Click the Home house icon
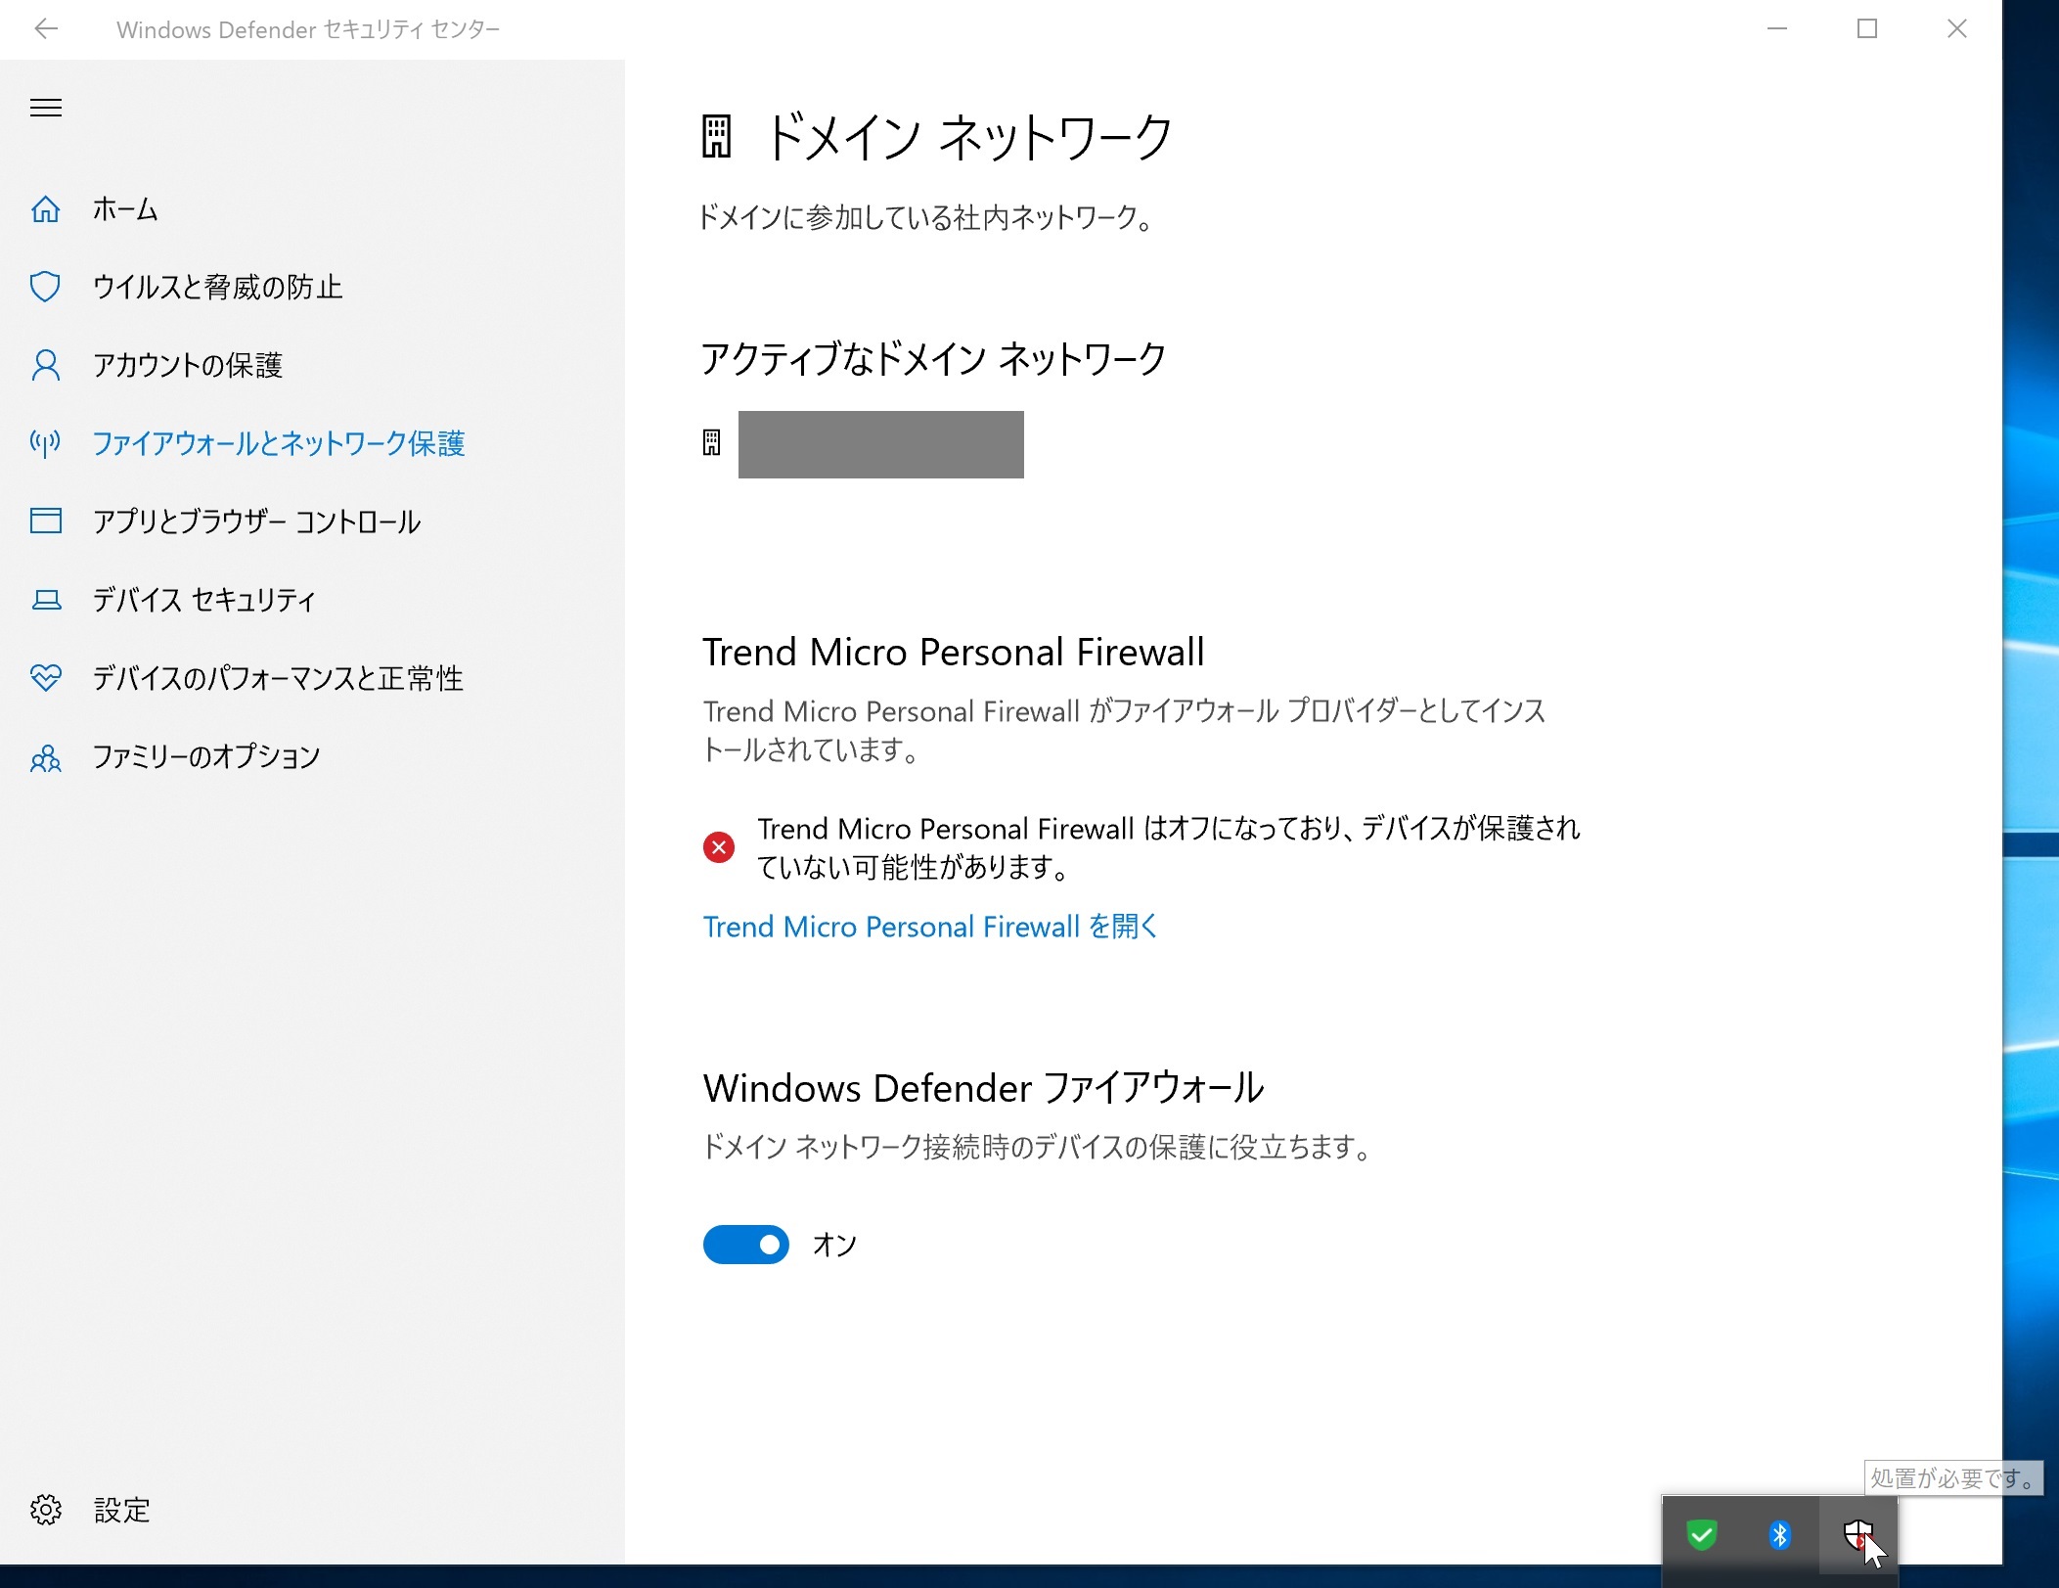The width and height of the screenshot is (2059, 1588). tap(46, 208)
